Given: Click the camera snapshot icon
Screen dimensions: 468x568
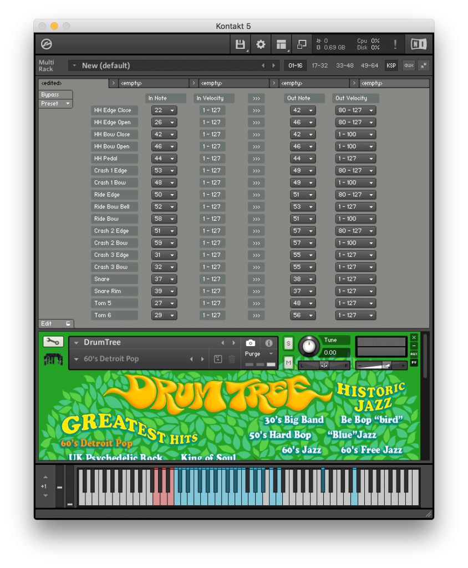Looking at the screenshot, I should (x=251, y=343).
